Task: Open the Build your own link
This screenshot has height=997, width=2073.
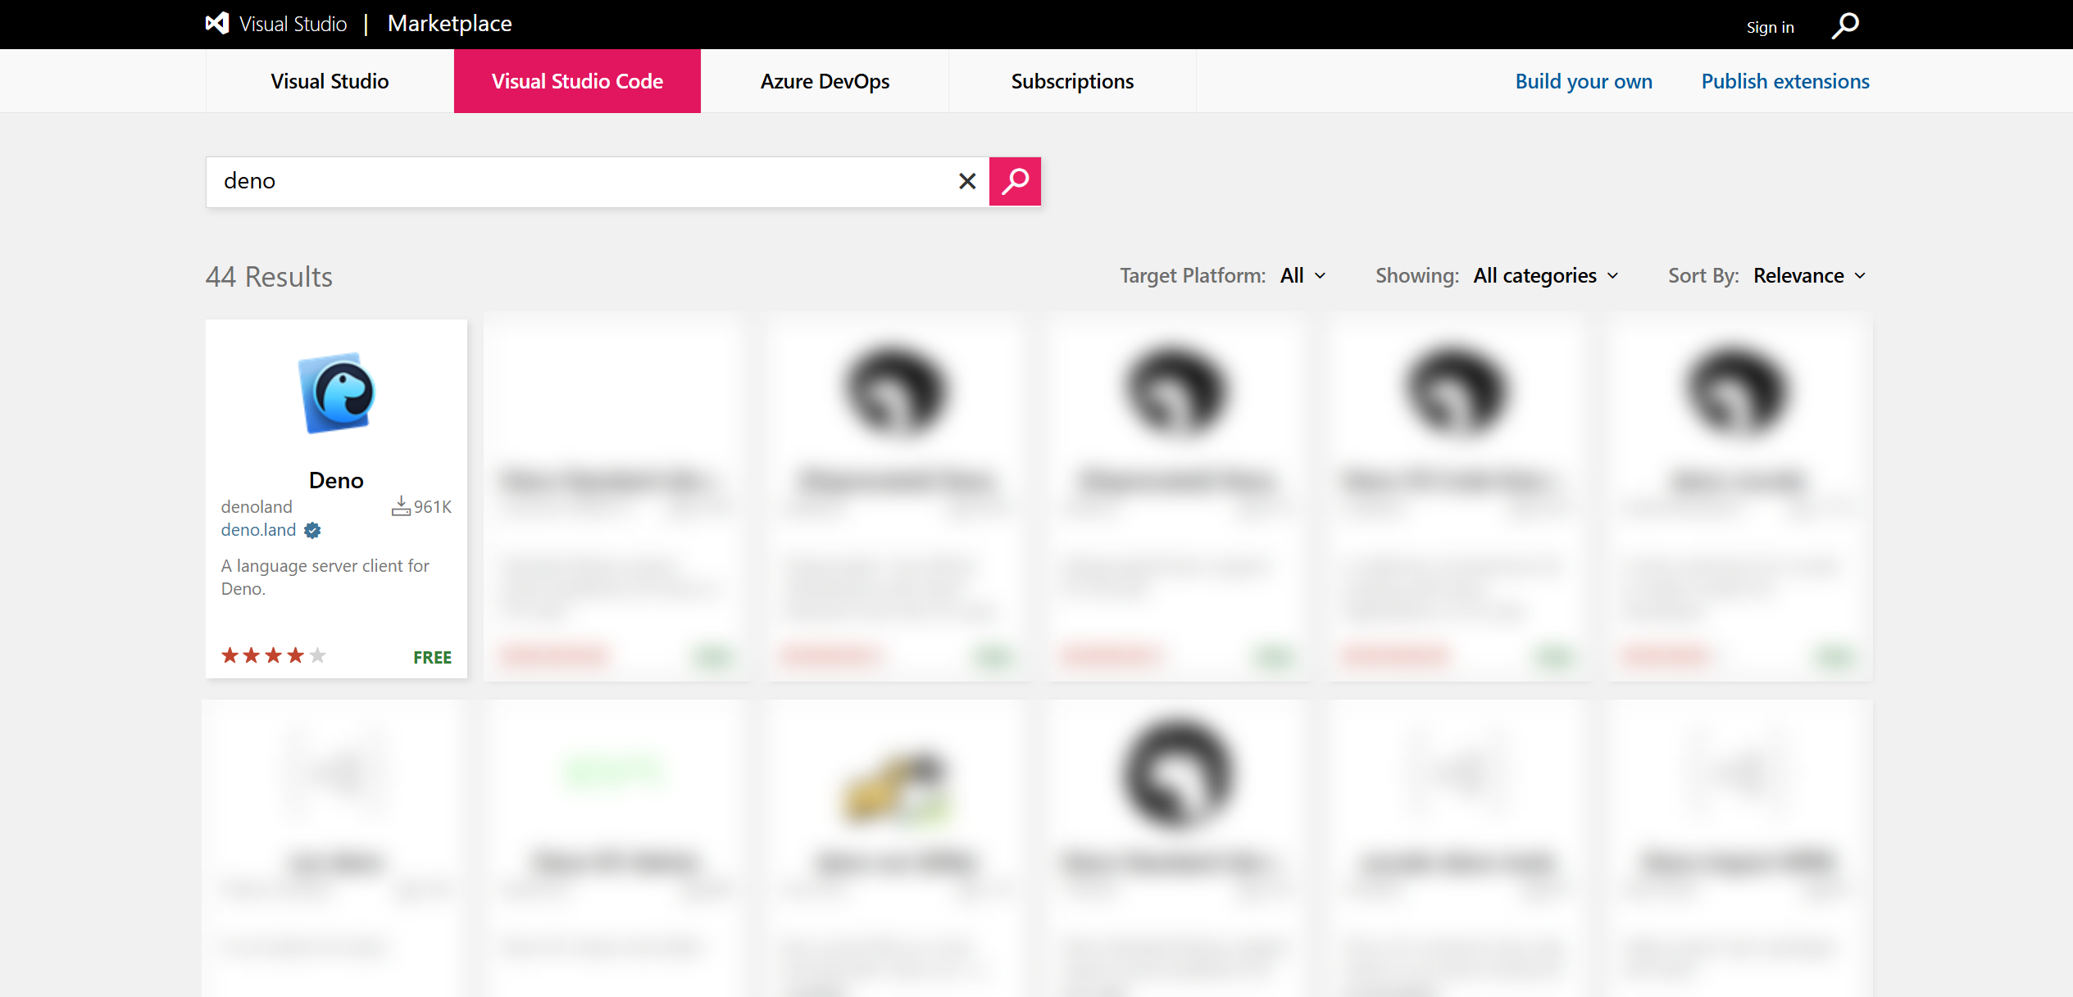Action: (x=1584, y=81)
